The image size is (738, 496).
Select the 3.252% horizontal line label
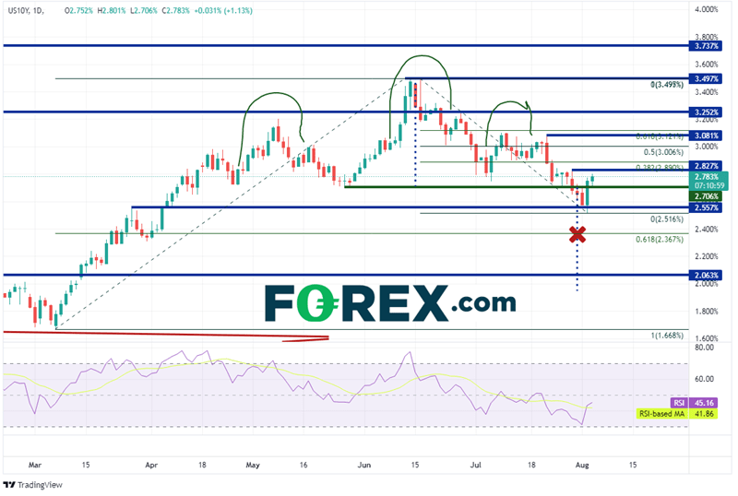point(706,112)
